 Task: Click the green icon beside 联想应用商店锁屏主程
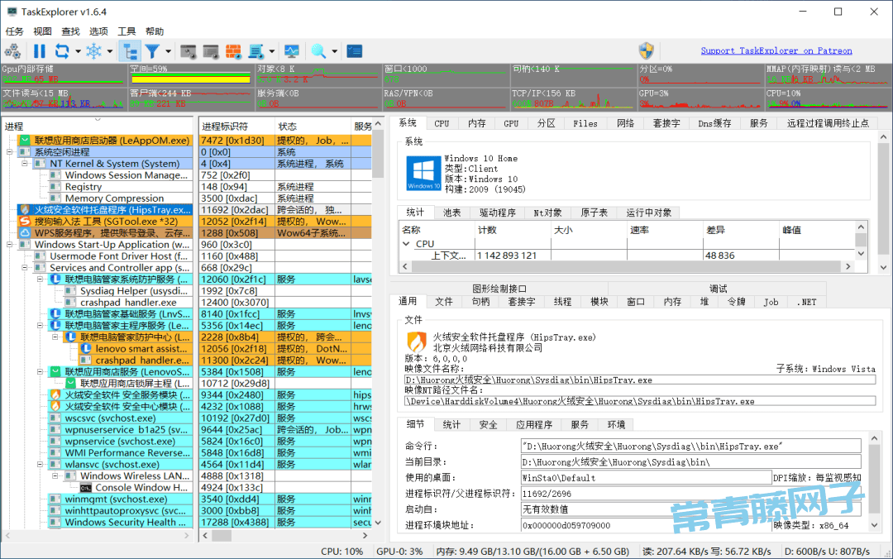coord(70,384)
